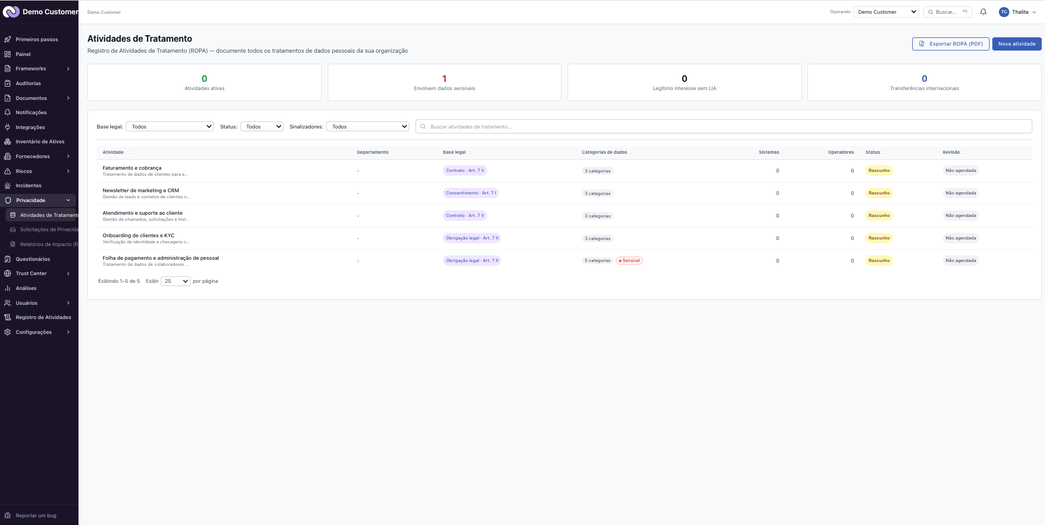Open the Faturamento e cobrança activity
Image resolution: width=1045 pixels, height=525 pixels.
[x=132, y=168]
